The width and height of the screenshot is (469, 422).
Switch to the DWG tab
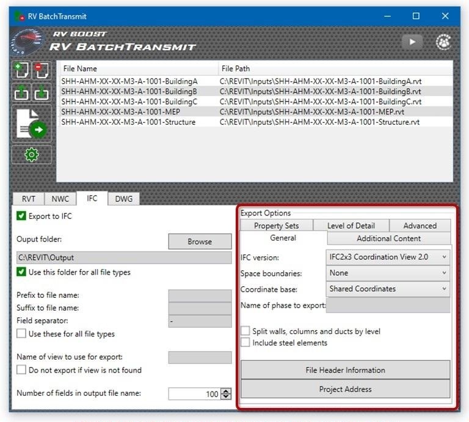[x=124, y=199]
